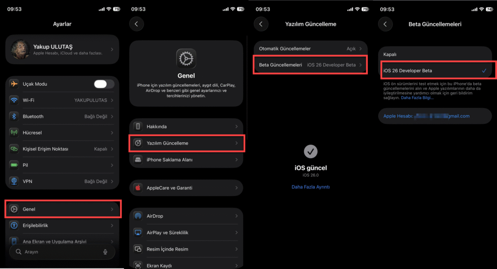Tap the Wi-Fi settings icon

(x=14, y=100)
